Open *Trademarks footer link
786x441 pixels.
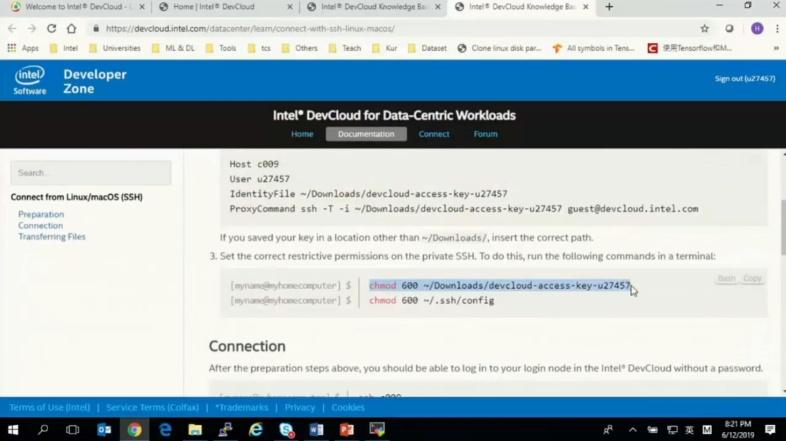coord(242,407)
